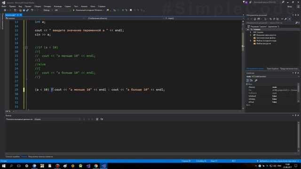Open the Глобальная область scope dropdown
301x169 pixels.
point(126,18)
